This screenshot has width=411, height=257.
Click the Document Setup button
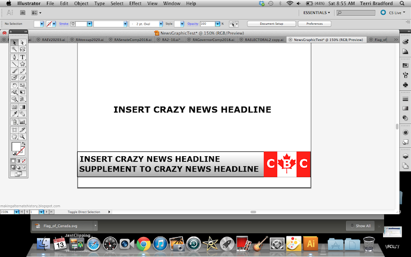(x=271, y=24)
